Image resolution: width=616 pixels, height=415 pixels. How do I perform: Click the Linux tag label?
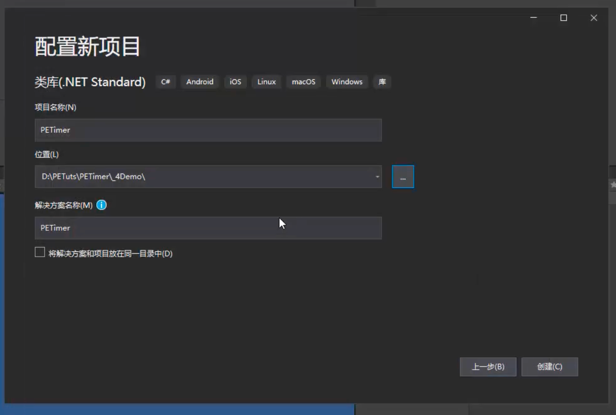[267, 82]
